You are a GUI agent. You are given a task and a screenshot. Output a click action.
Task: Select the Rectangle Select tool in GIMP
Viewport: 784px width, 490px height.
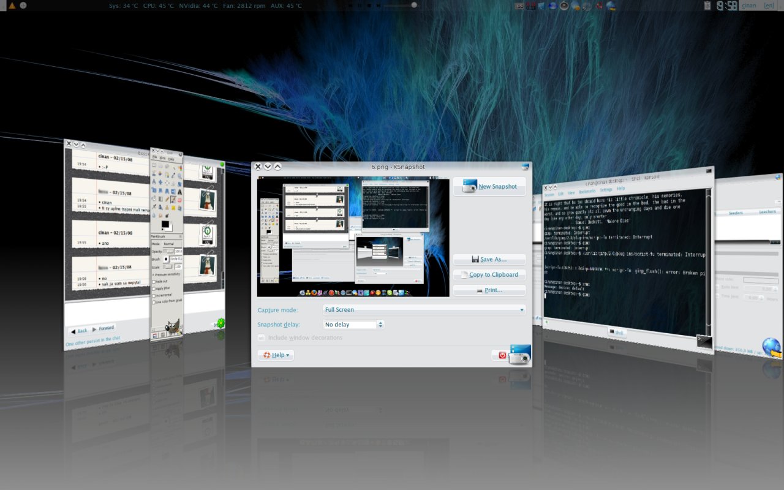[x=154, y=165]
